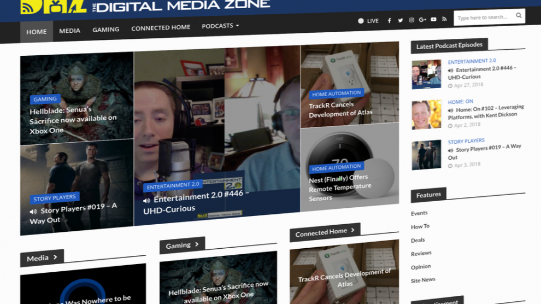The image size is (541, 304).
Task: Open the How To feature link
Action: tap(420, 226)
